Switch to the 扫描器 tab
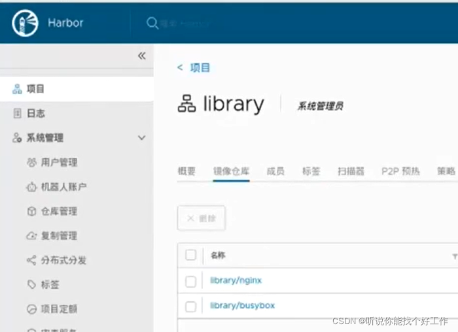 pyautogui.click(x=351, y=171)
